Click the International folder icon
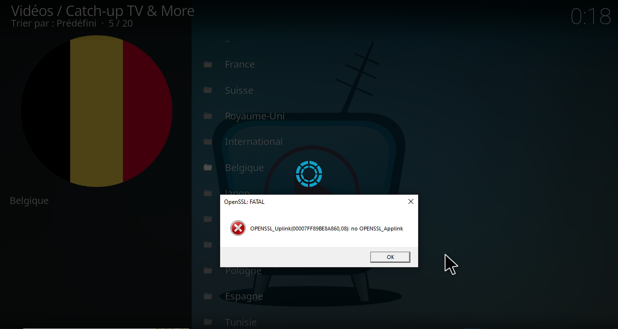Viewport: 618px width, 329px height. pyautogui.click(x=208, y=142)
